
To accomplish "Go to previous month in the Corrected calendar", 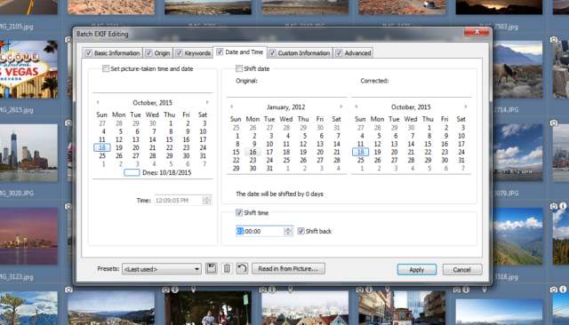I will (x=356, y=107).
